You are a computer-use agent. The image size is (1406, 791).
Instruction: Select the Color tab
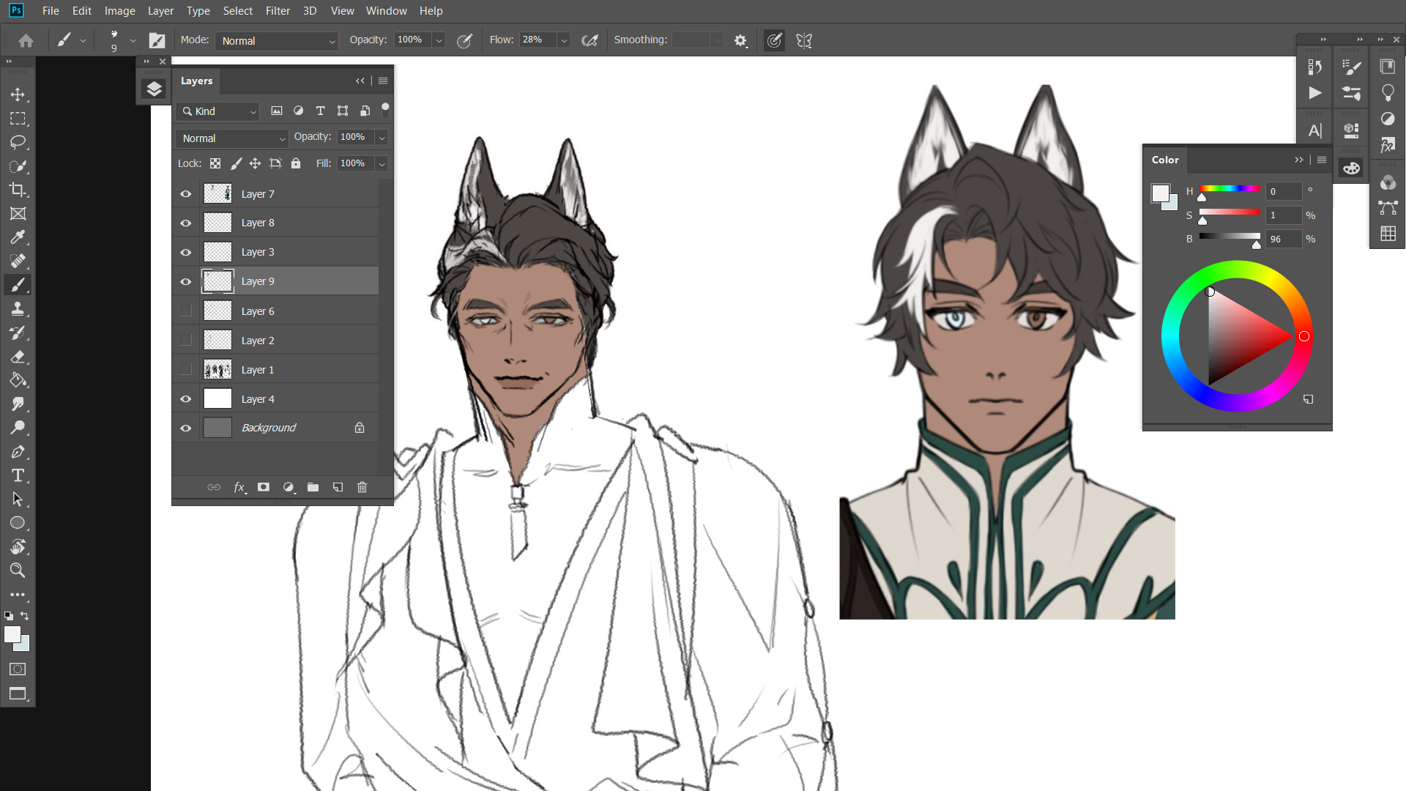[1165, 160]
